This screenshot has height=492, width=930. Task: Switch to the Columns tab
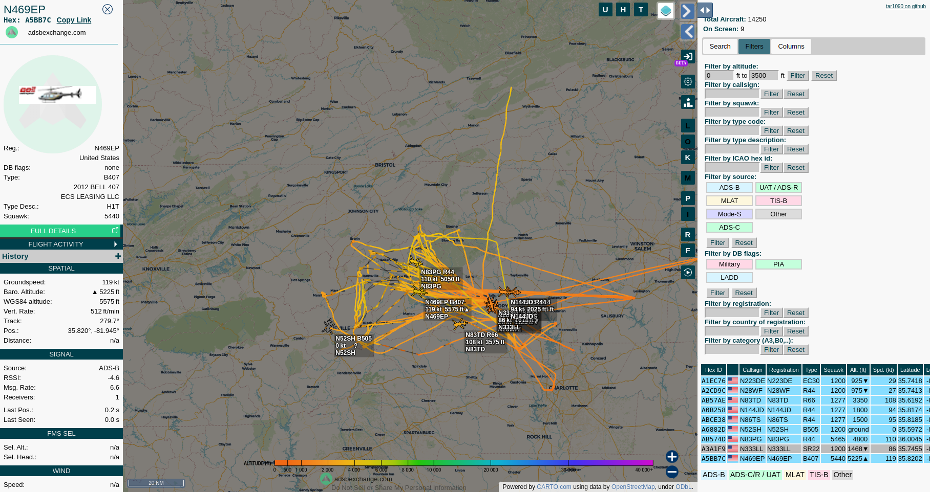click(791, 47)
